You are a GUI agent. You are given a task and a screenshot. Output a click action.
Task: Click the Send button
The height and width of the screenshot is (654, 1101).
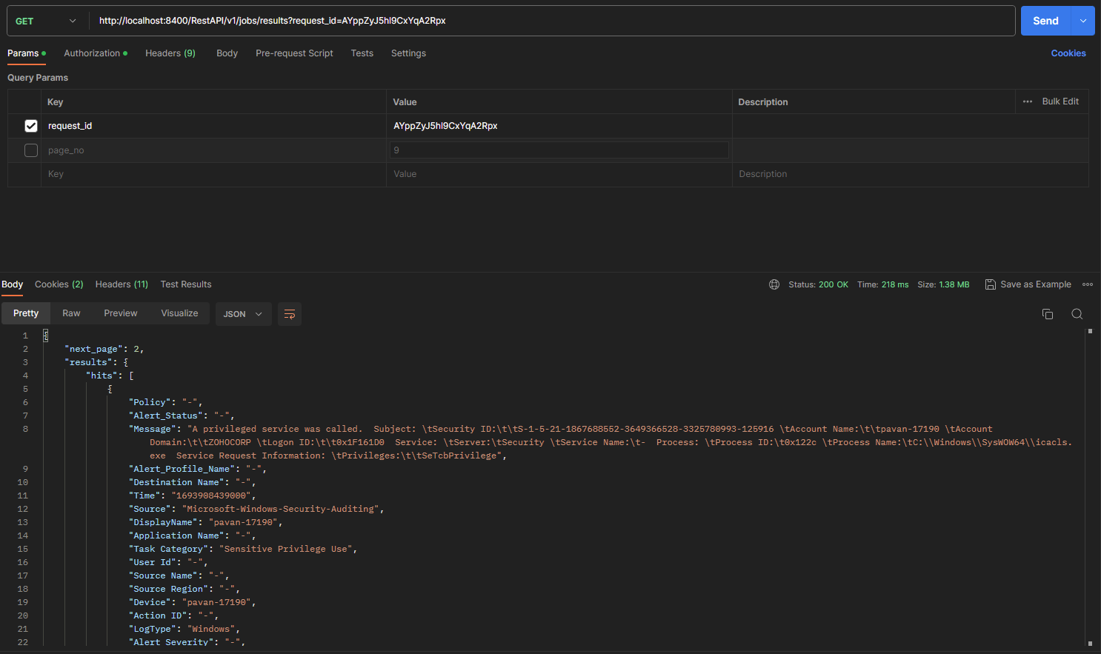pos(1045,20)
